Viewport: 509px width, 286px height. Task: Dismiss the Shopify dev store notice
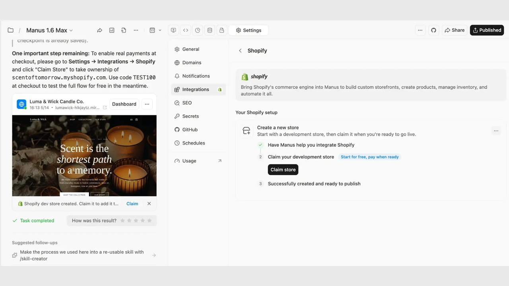(x=149, y=204)
